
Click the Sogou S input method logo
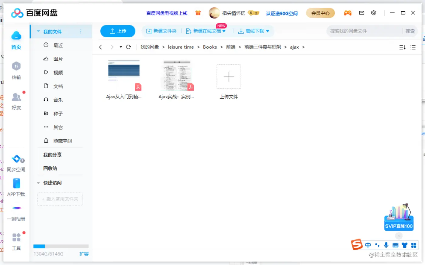357,244
